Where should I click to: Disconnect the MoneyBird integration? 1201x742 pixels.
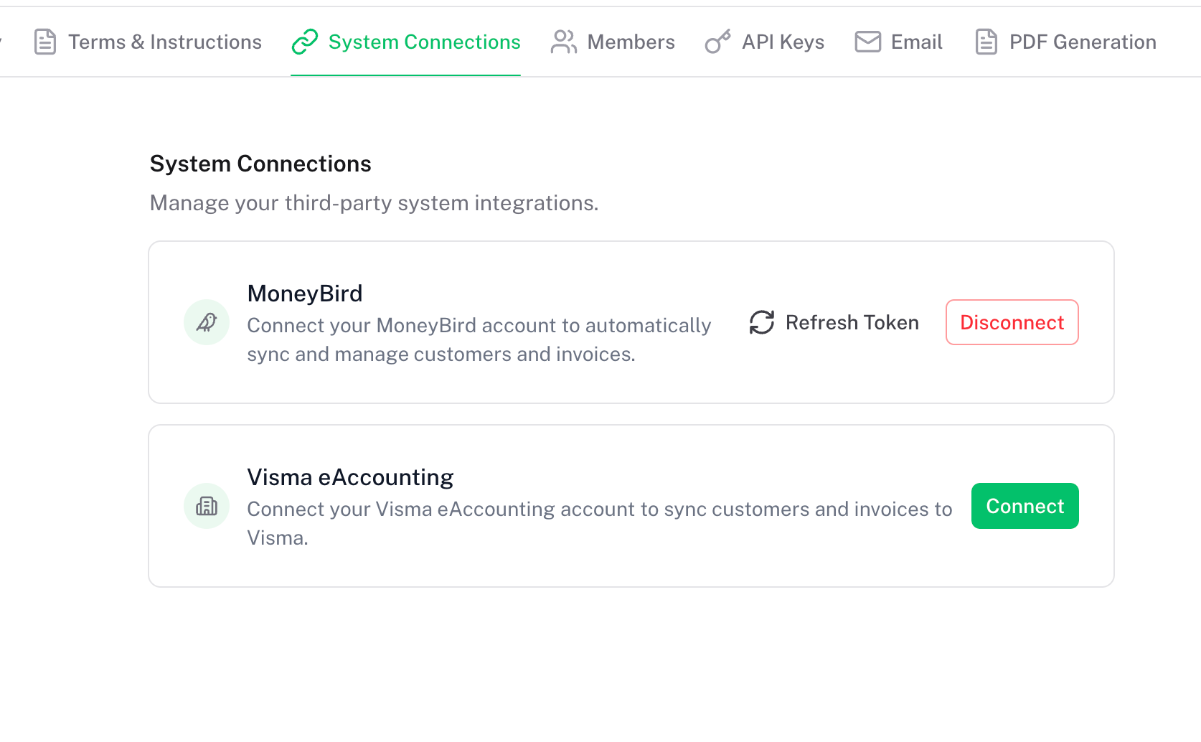1012,322
